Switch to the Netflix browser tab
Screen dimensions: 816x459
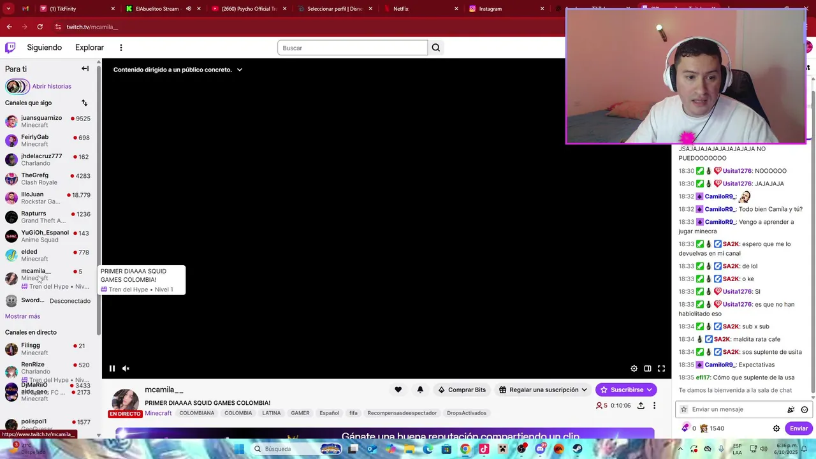[x=420, y=9]
